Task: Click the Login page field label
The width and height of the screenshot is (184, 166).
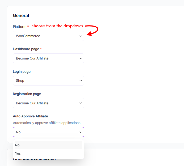Action: 22,71
